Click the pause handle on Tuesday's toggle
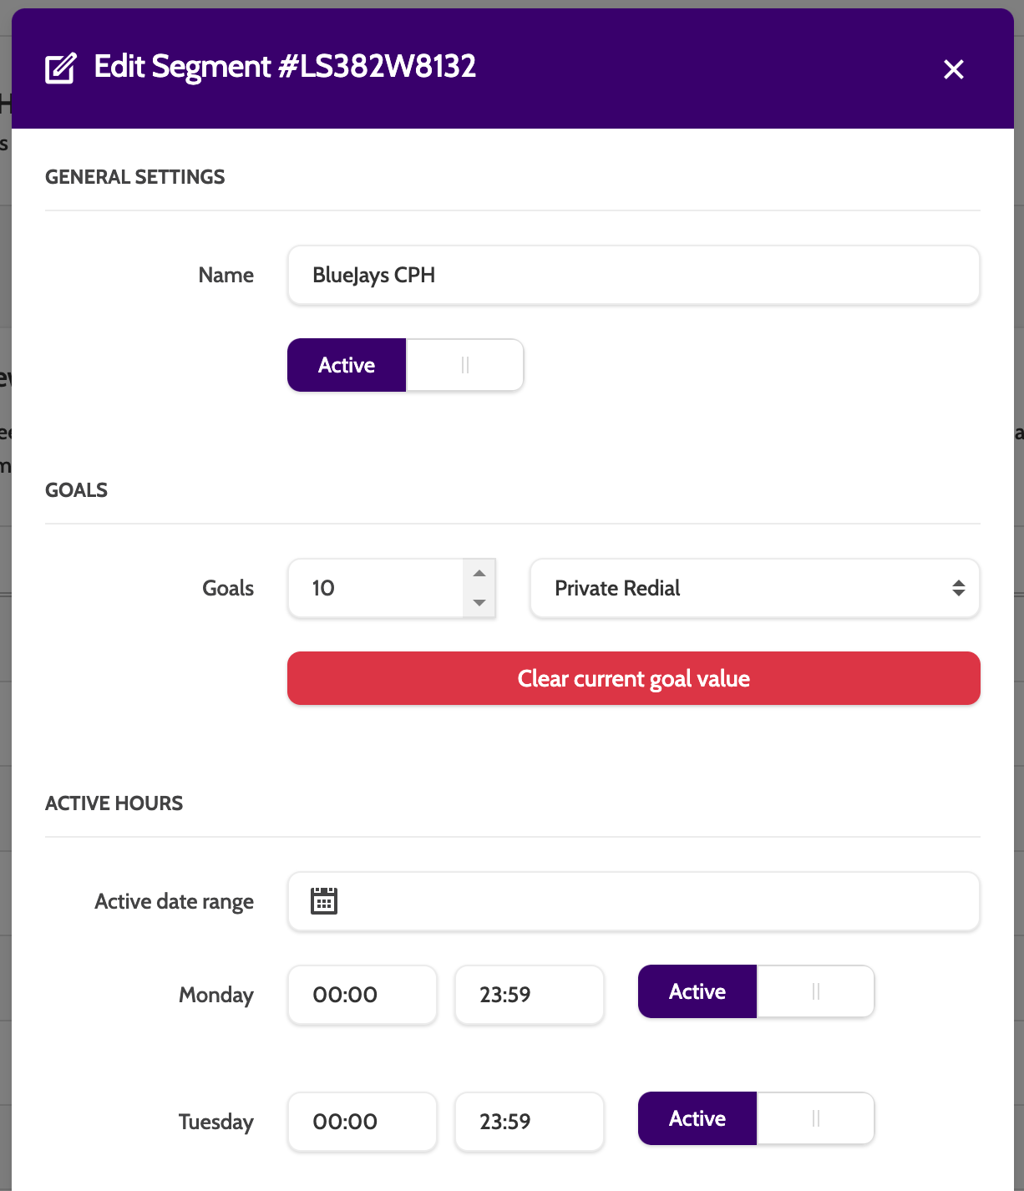 coord(816,1118)
